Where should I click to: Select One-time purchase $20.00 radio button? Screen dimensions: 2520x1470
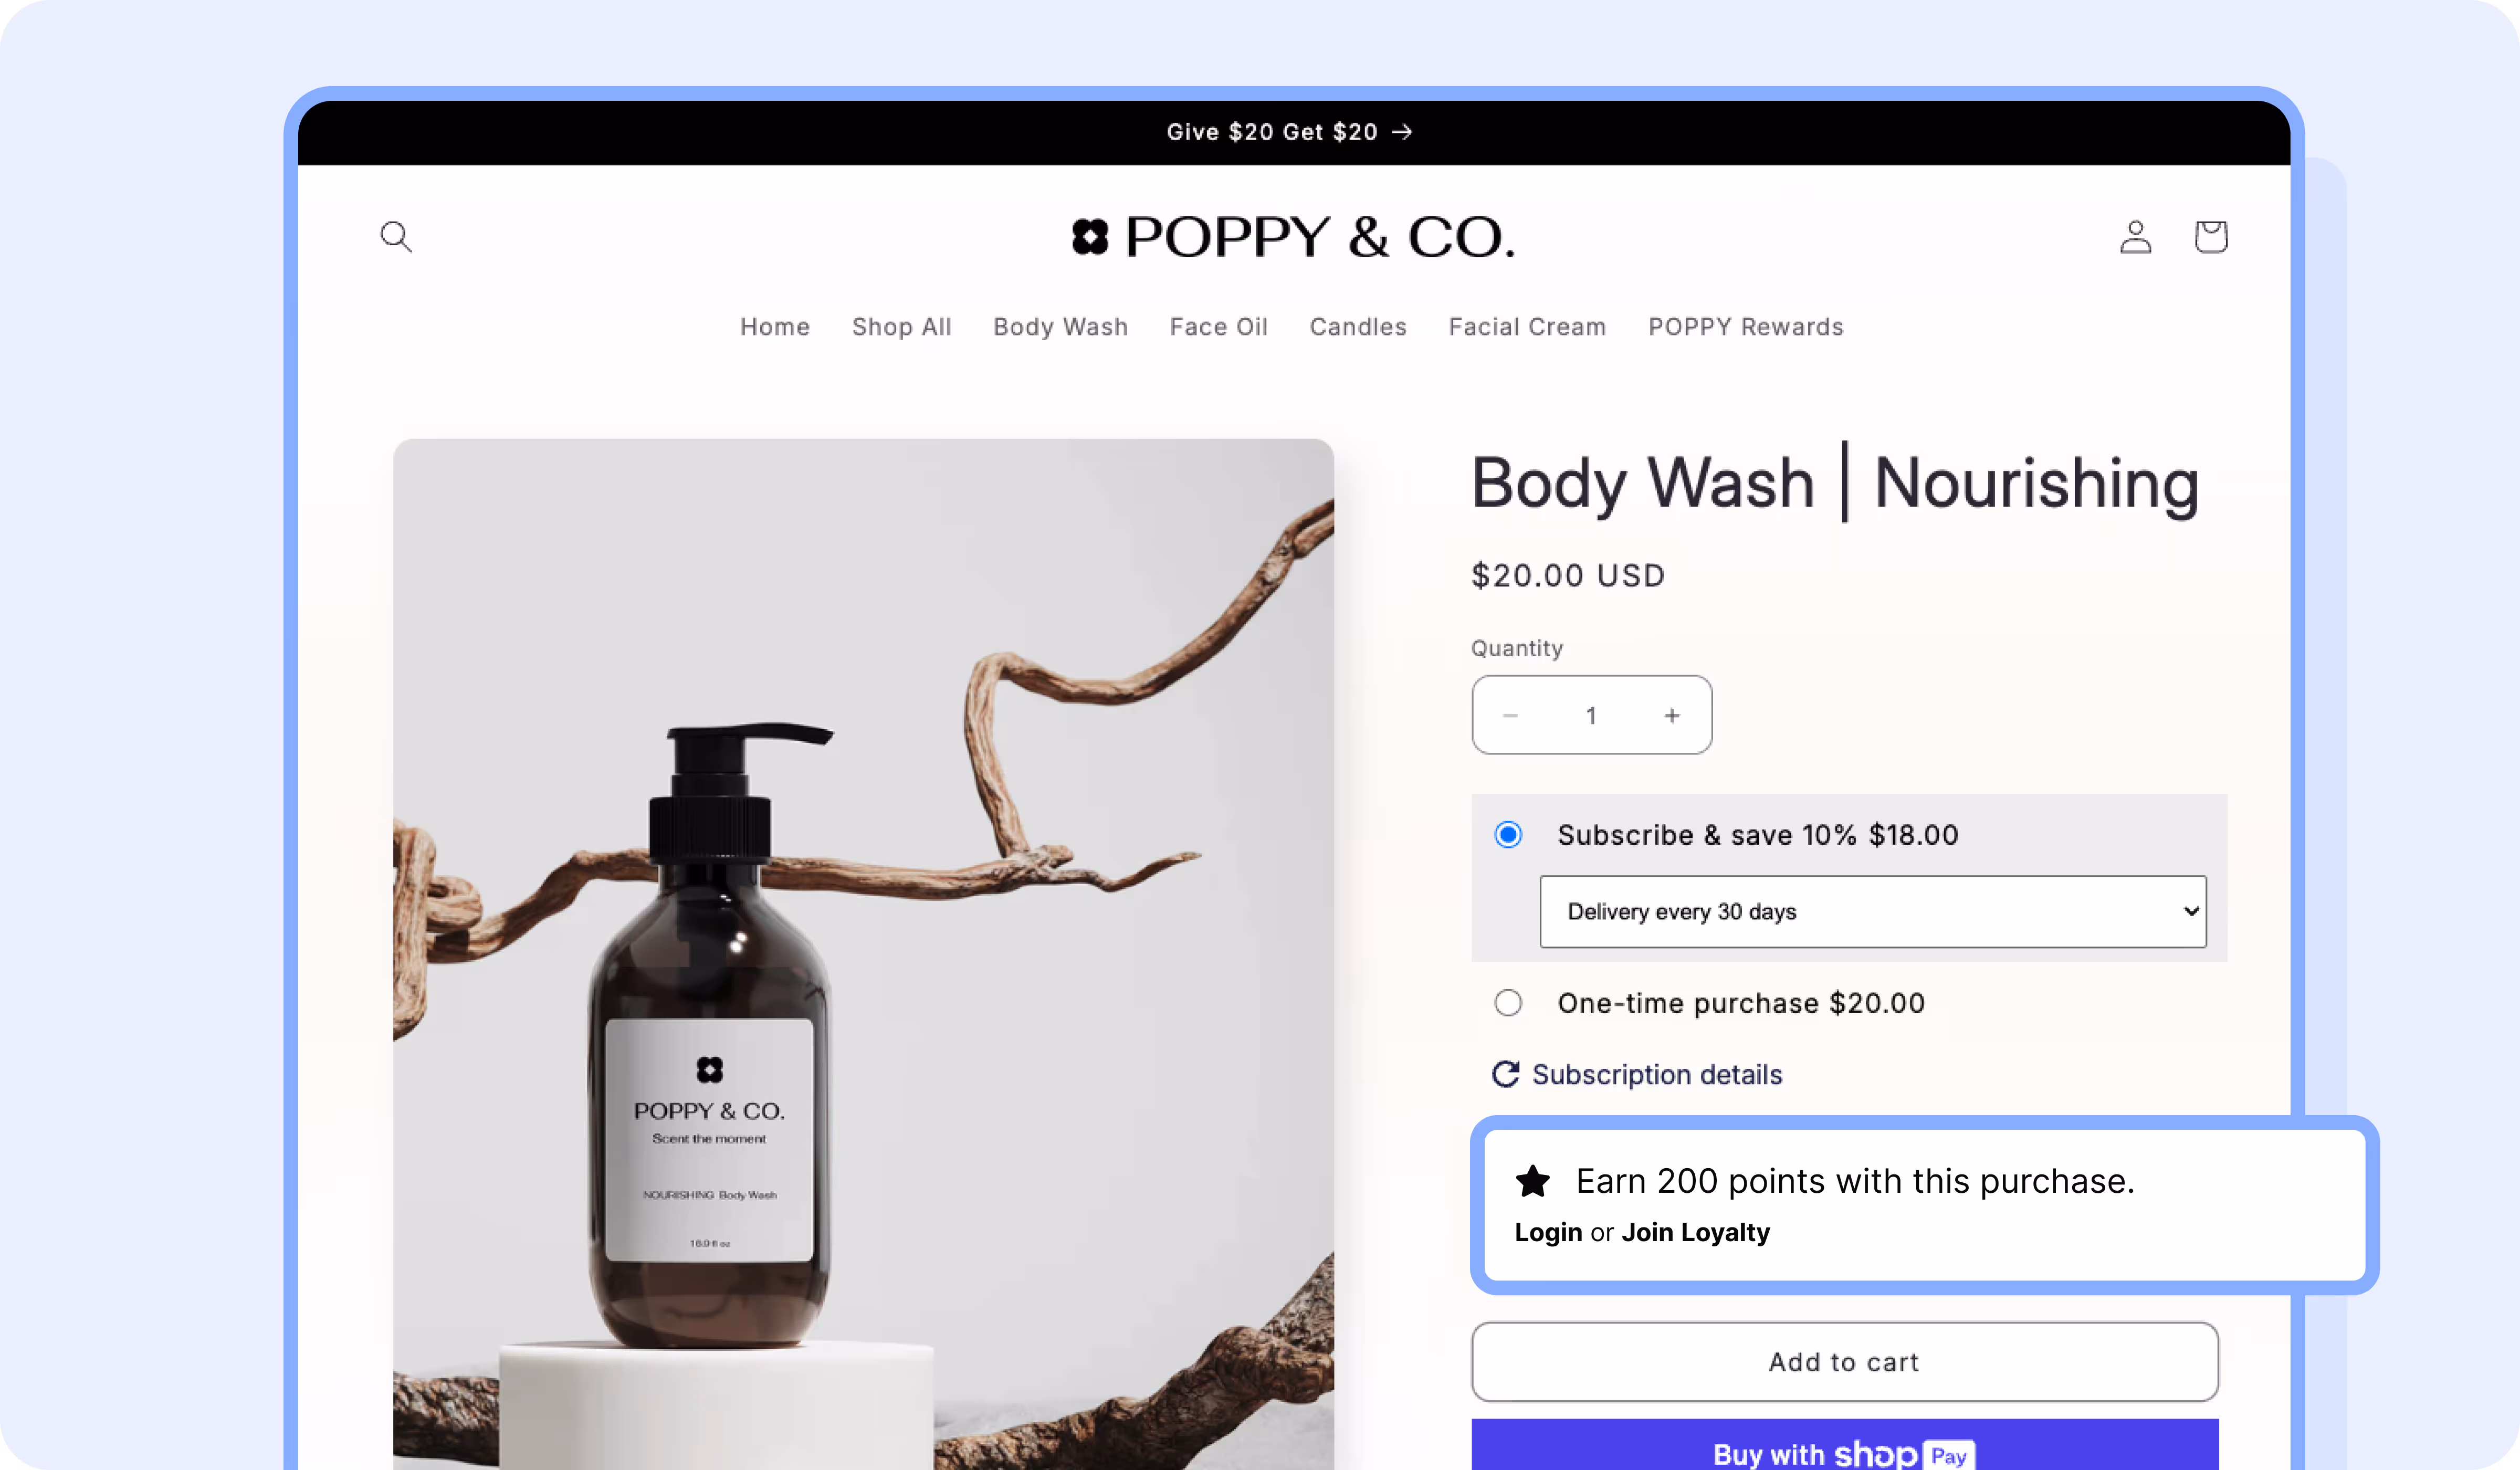point(1508,1002)
